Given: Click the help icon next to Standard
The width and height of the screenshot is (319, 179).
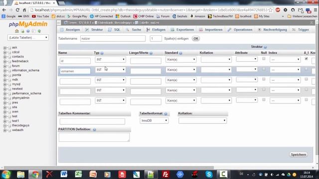Looking at the screenshot, I should tap(180, 53).
